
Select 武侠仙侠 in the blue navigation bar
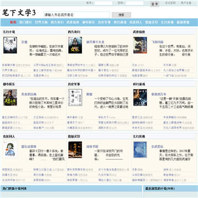(x=73, y=23)
